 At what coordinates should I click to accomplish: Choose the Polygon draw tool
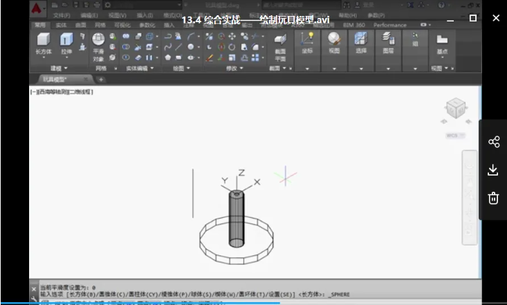(x=168, y=57)
